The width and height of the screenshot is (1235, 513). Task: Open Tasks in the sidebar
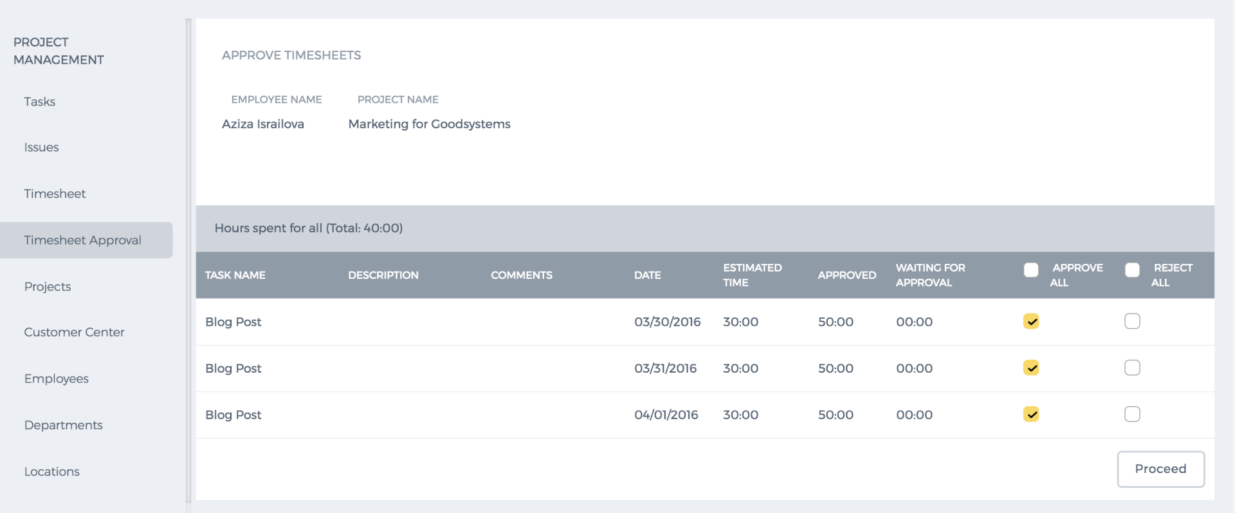(40, 102)
